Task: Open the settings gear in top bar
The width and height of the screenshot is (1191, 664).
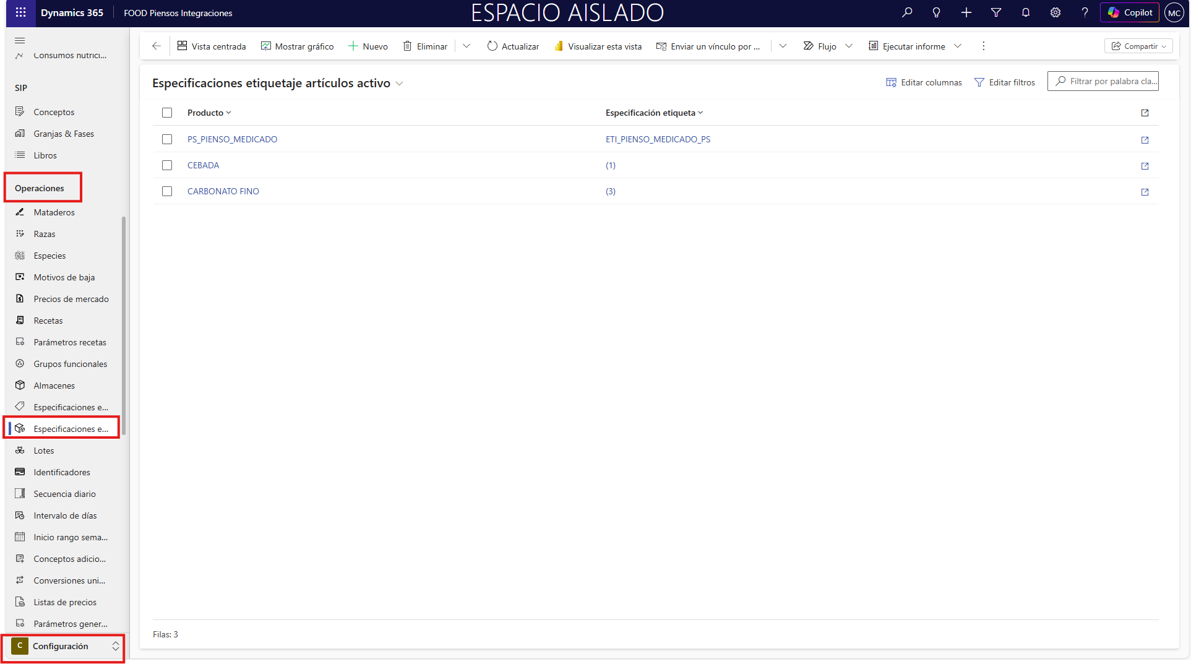Action: (x=1056, y=12)
